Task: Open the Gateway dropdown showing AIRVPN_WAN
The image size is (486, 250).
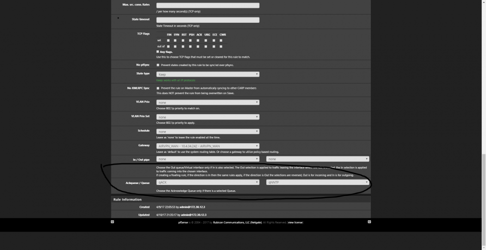Action: coord(208,146)
